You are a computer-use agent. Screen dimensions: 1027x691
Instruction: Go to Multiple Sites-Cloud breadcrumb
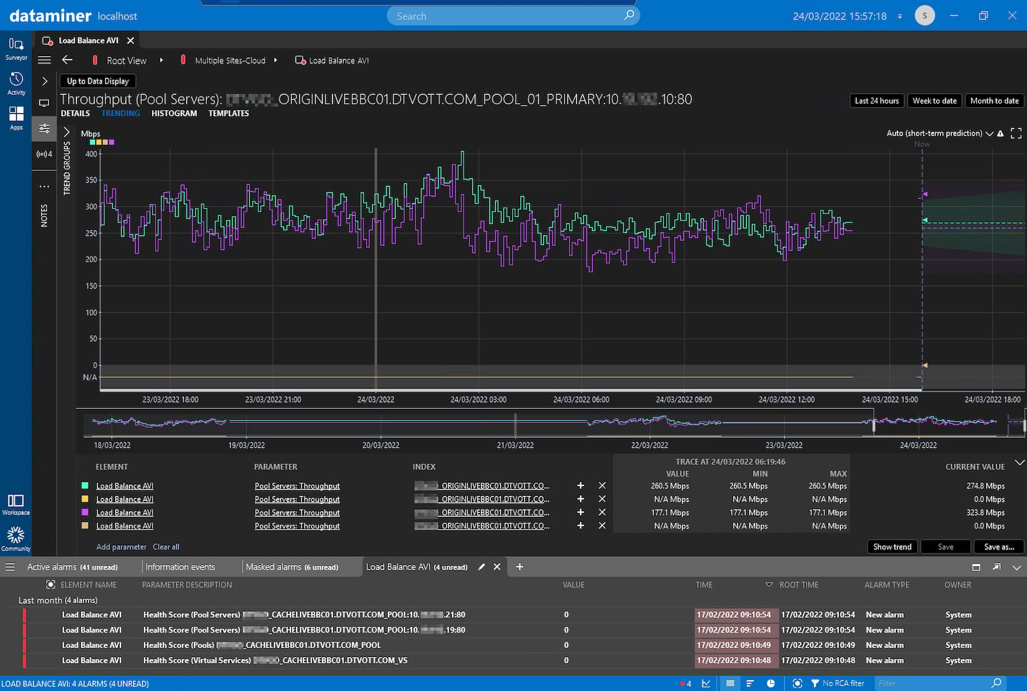(230, 60)
